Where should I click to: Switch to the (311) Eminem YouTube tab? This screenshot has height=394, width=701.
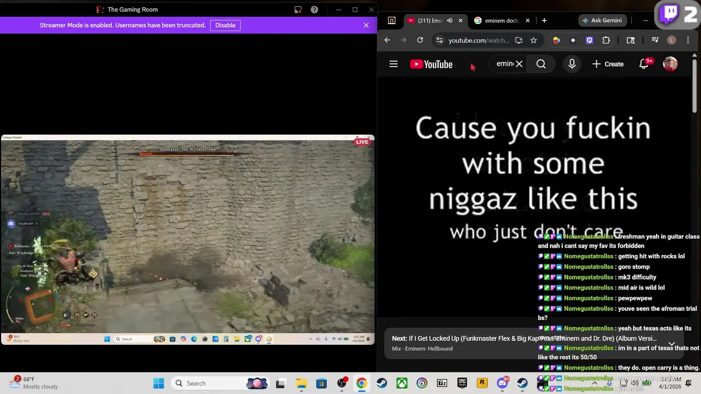pyautogui.click(x=429, y=20)
